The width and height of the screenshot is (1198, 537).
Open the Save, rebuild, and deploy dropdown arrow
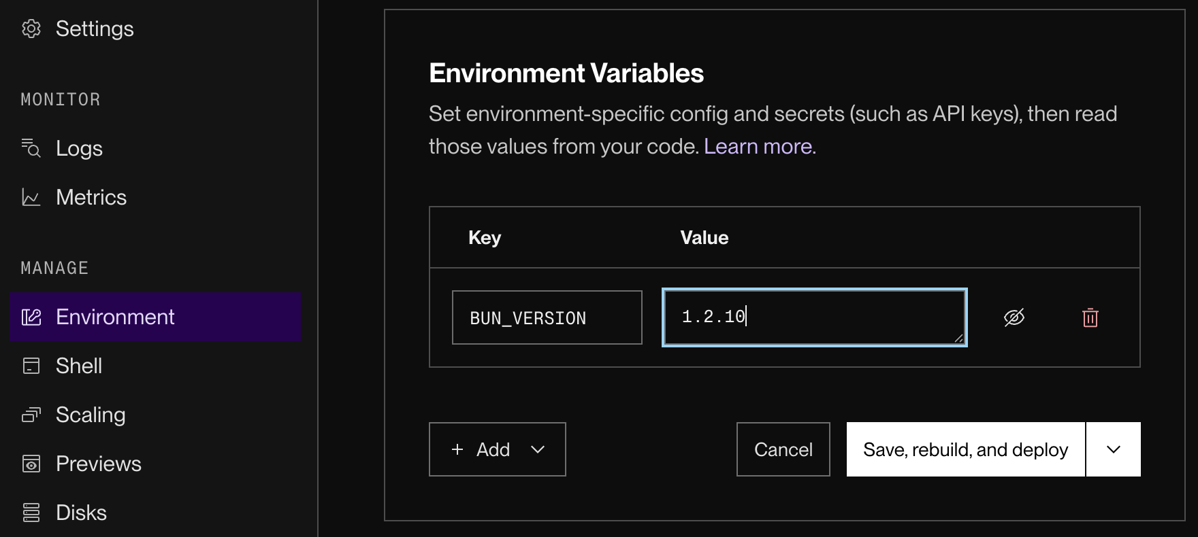1113,449
